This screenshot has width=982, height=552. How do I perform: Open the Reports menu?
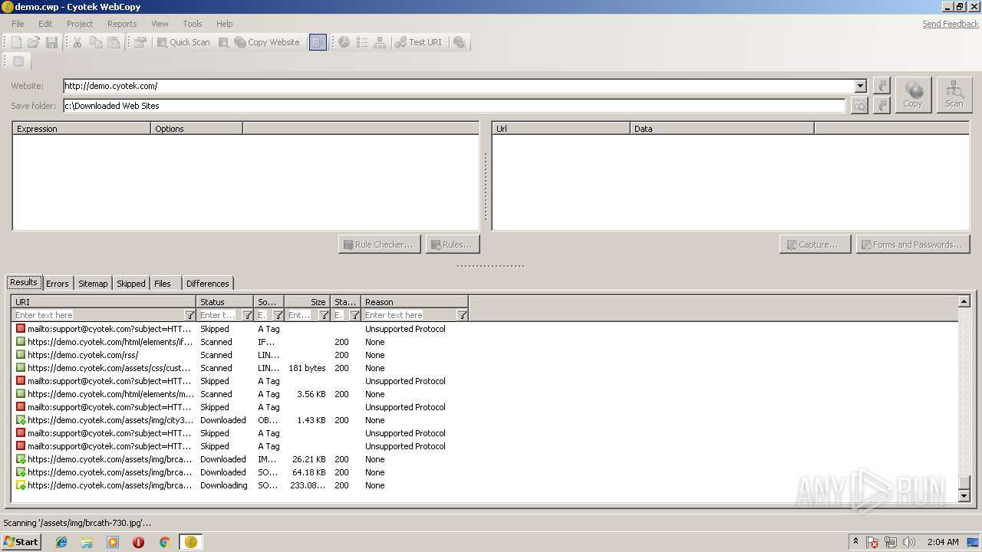click(122, 24)
